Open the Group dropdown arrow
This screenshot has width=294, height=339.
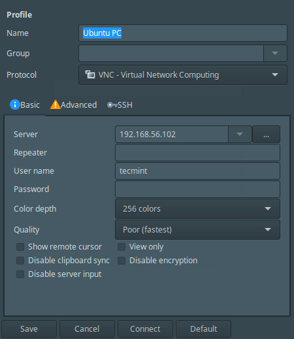[275, 53]
